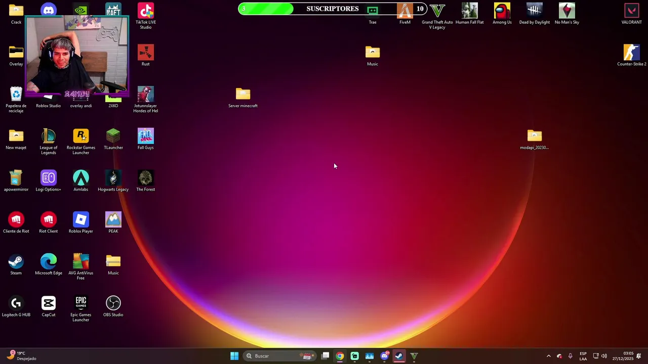Viewport: 648px width, 364px height.
Task: Open Logitech G HUB shortcut
Action: tap(16, 306)
